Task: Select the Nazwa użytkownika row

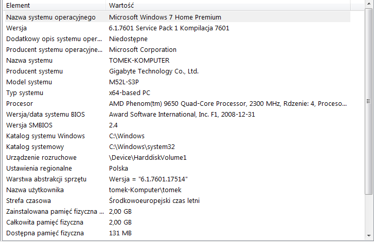Action: pyautogui.click(x=177, y=190)
